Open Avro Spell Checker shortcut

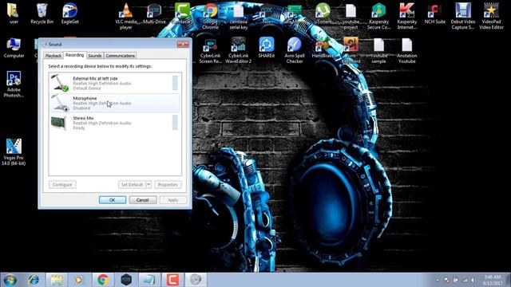(x=295, y=50)
